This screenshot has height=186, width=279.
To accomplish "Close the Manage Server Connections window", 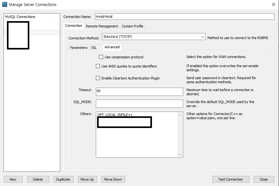I will [x=274, y=4].
